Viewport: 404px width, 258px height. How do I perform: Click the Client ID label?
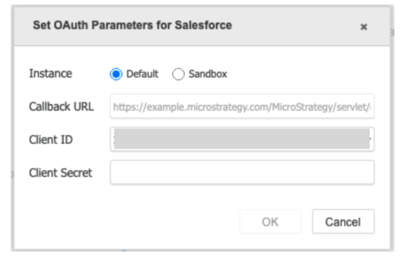point(51,140)
